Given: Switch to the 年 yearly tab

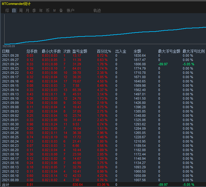Looking at the screenshot, I should [41, 10].
